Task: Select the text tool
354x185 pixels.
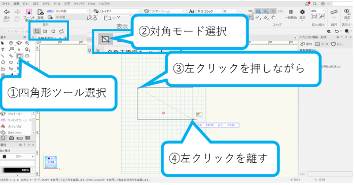Action: (x=3, y=49)
